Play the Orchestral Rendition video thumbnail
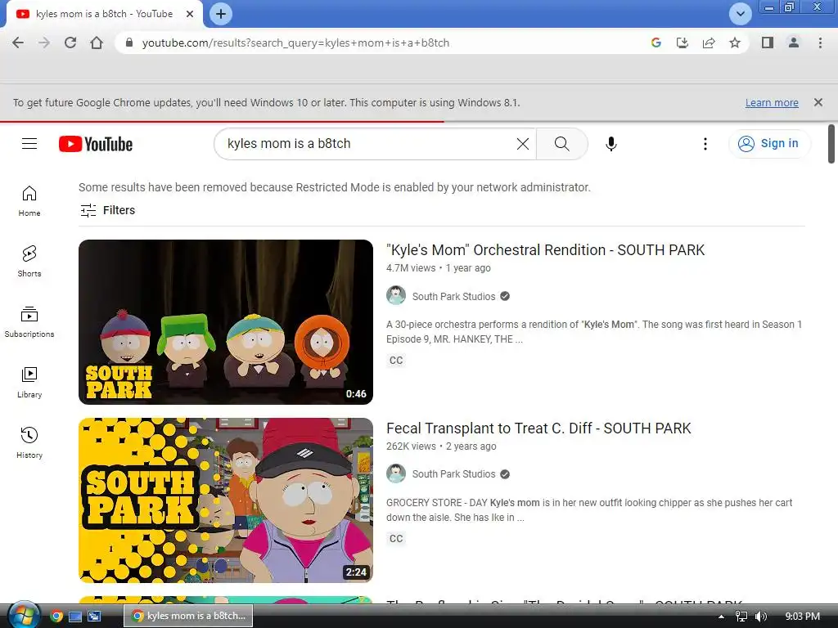Screen dimensions: 838x628 pyautogui.click(x=226, y=322)
